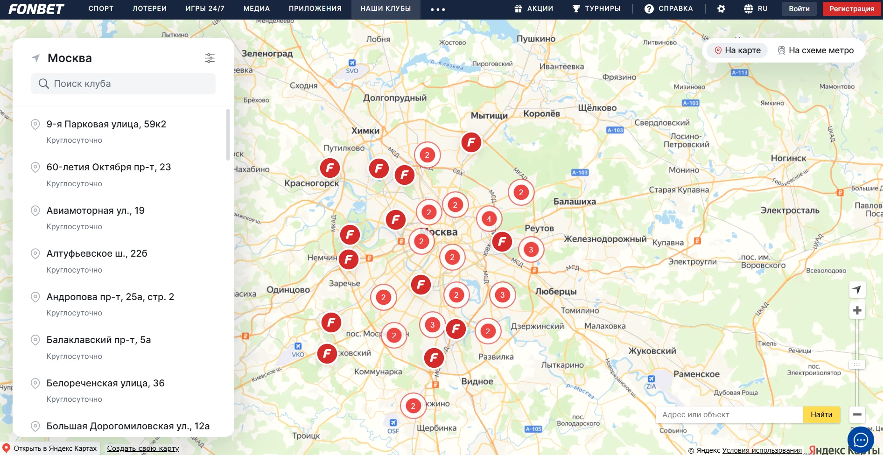Switch to 'На схеме метро' view
The height and width of the screenshot is (455, 883).
tap(815, 50)
